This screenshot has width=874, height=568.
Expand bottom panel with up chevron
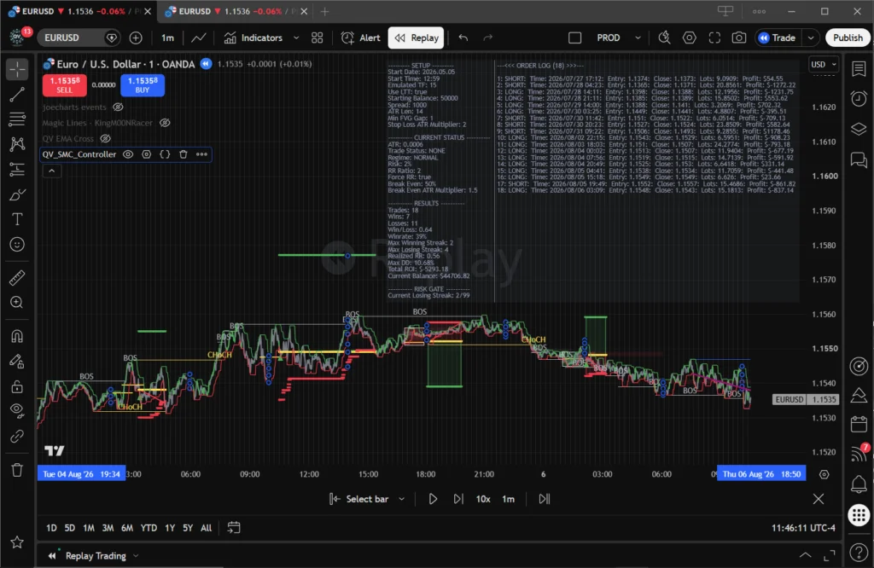(x=806, y=555)
